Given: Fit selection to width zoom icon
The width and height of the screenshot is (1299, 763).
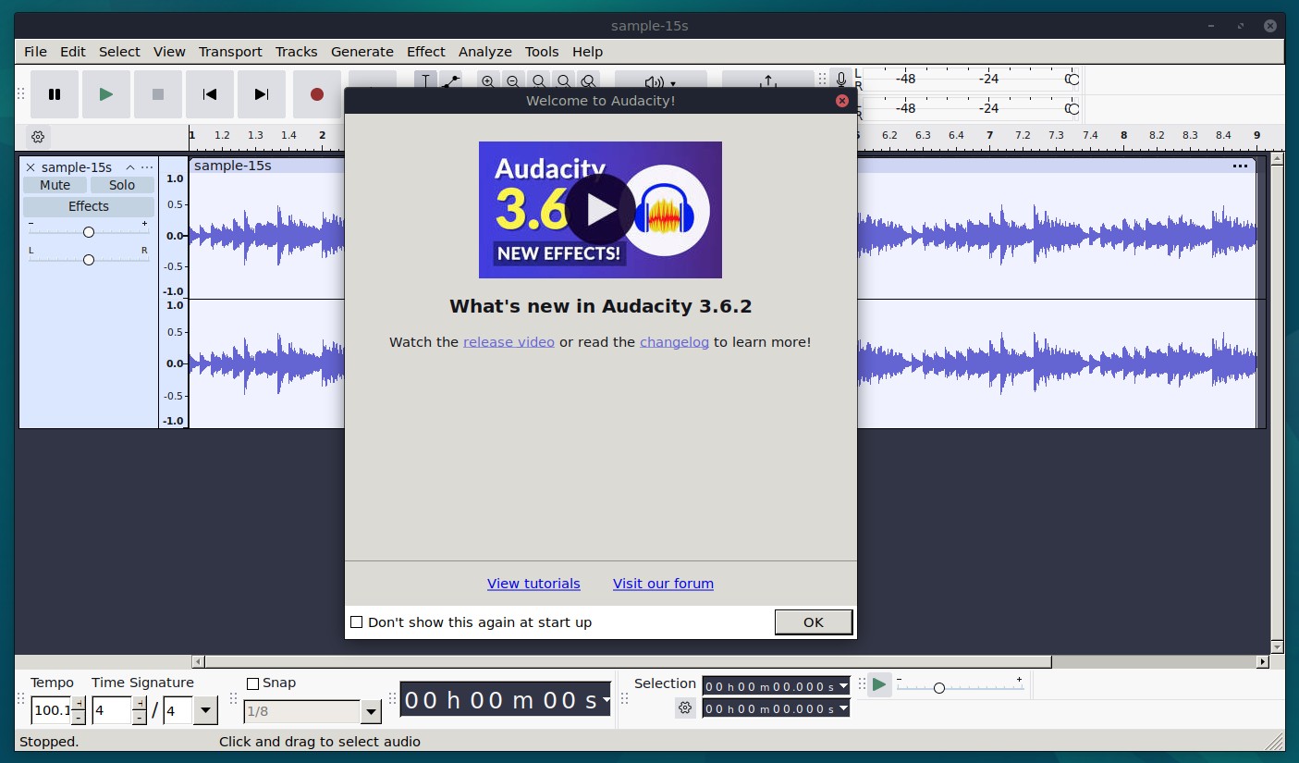Looking at the screenshot, I should point(538,80).
